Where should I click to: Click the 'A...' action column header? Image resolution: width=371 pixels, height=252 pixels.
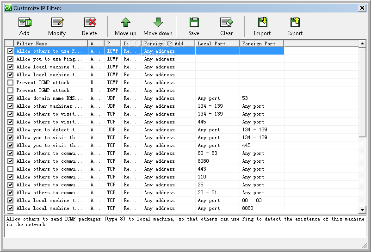[x=96, y=43]
